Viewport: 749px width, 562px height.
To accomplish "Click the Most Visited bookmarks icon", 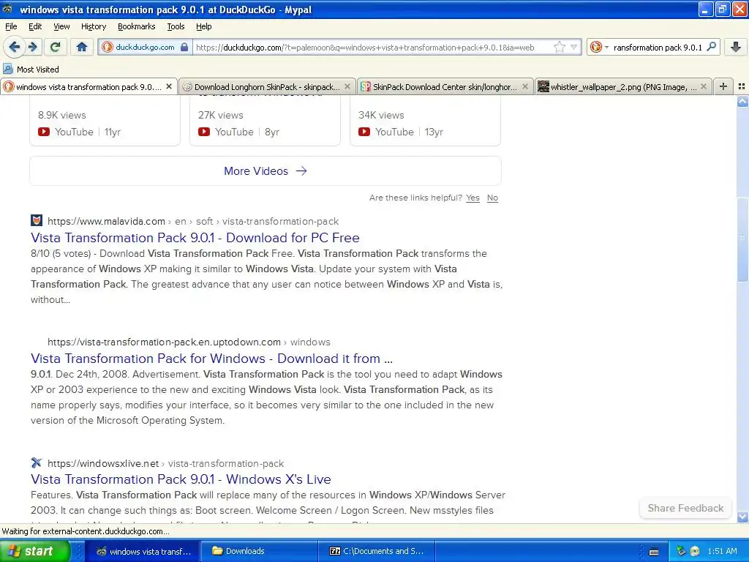I will coord(7,70).
